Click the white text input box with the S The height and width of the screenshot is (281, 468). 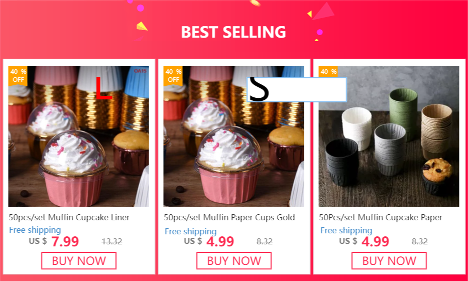pos(297,90)
